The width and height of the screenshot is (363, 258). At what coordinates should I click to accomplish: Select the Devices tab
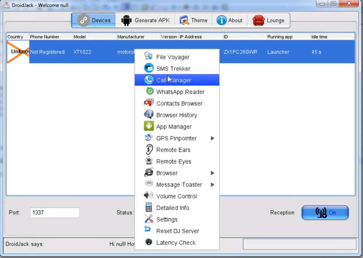(93, 20)
